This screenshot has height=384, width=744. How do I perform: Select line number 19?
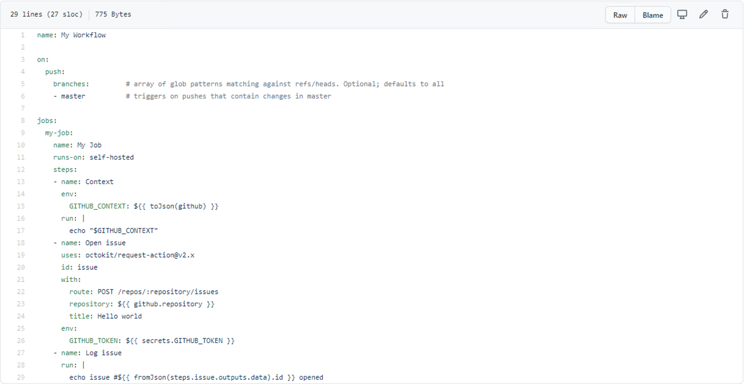[21, 255]
